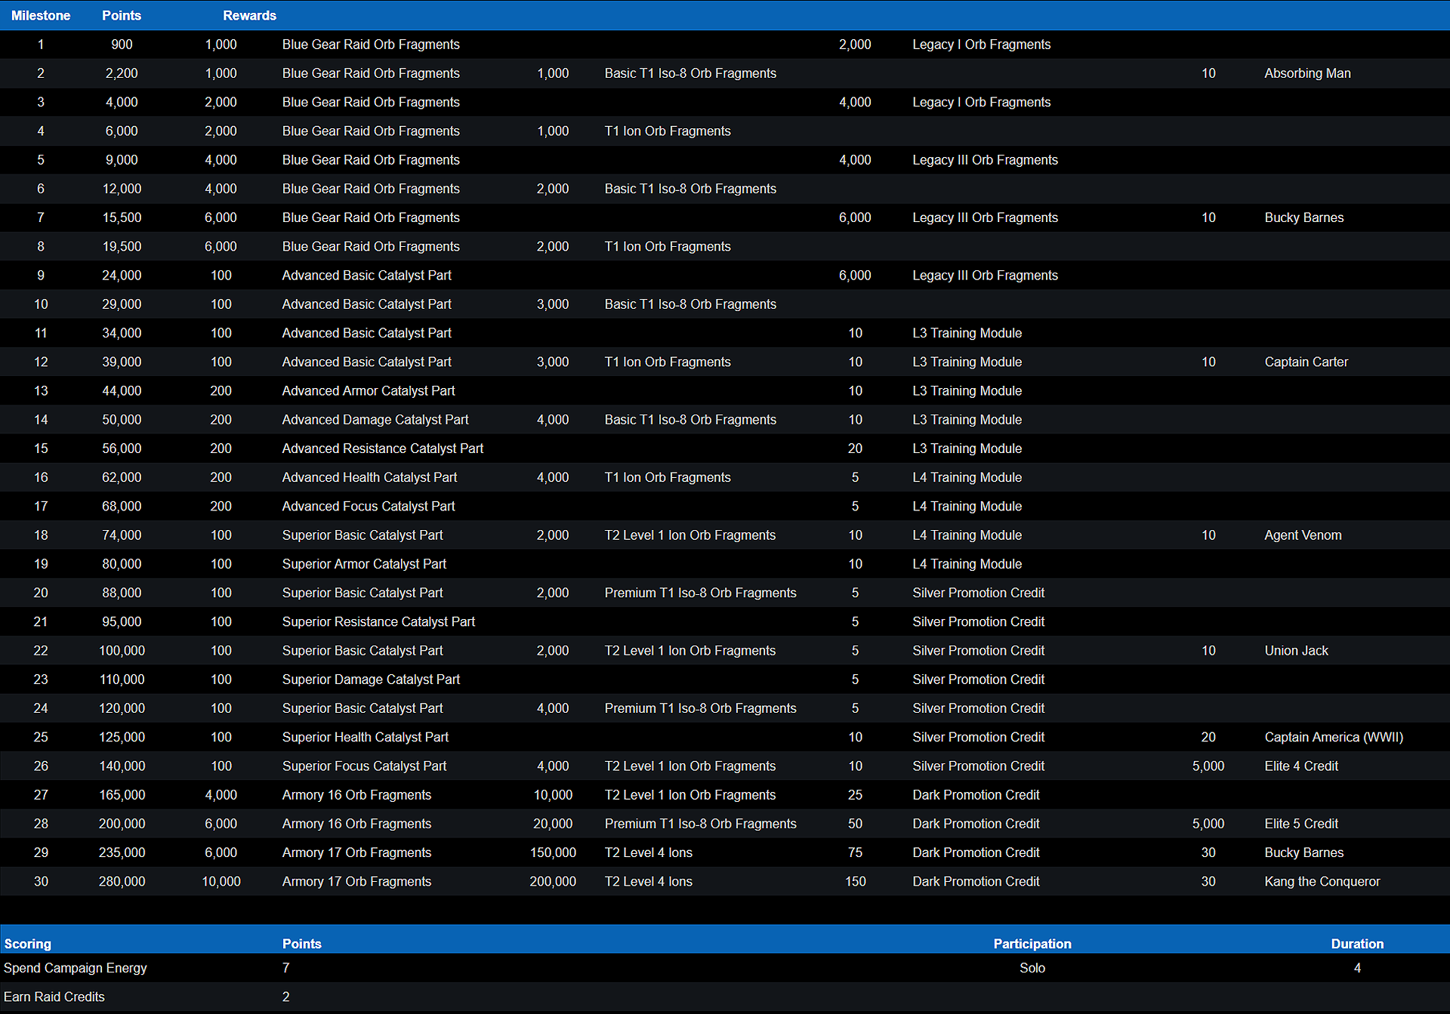
Task: Select milestone 30 points value 280,000
Action: 122,881
